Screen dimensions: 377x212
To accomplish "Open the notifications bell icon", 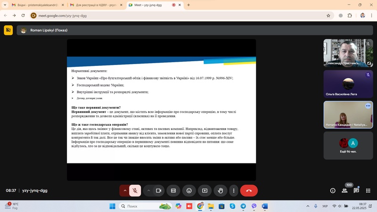I will click(x=370, y=206).
